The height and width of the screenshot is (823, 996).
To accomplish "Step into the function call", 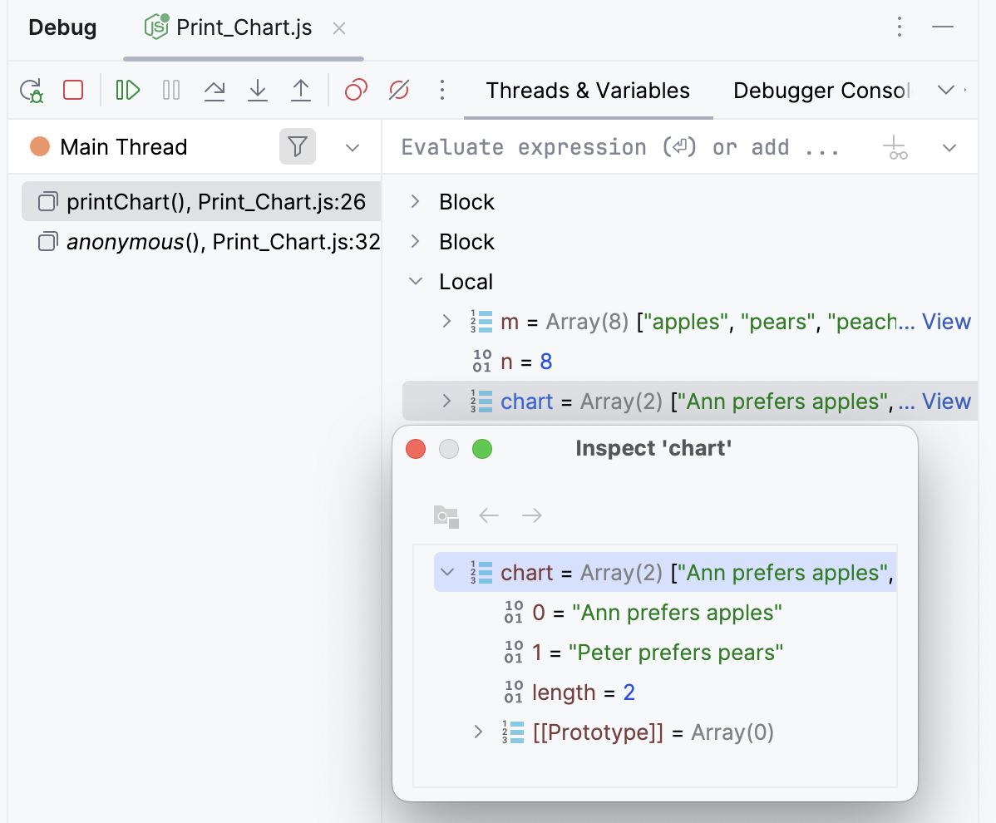I will click(x=258, y=90).
